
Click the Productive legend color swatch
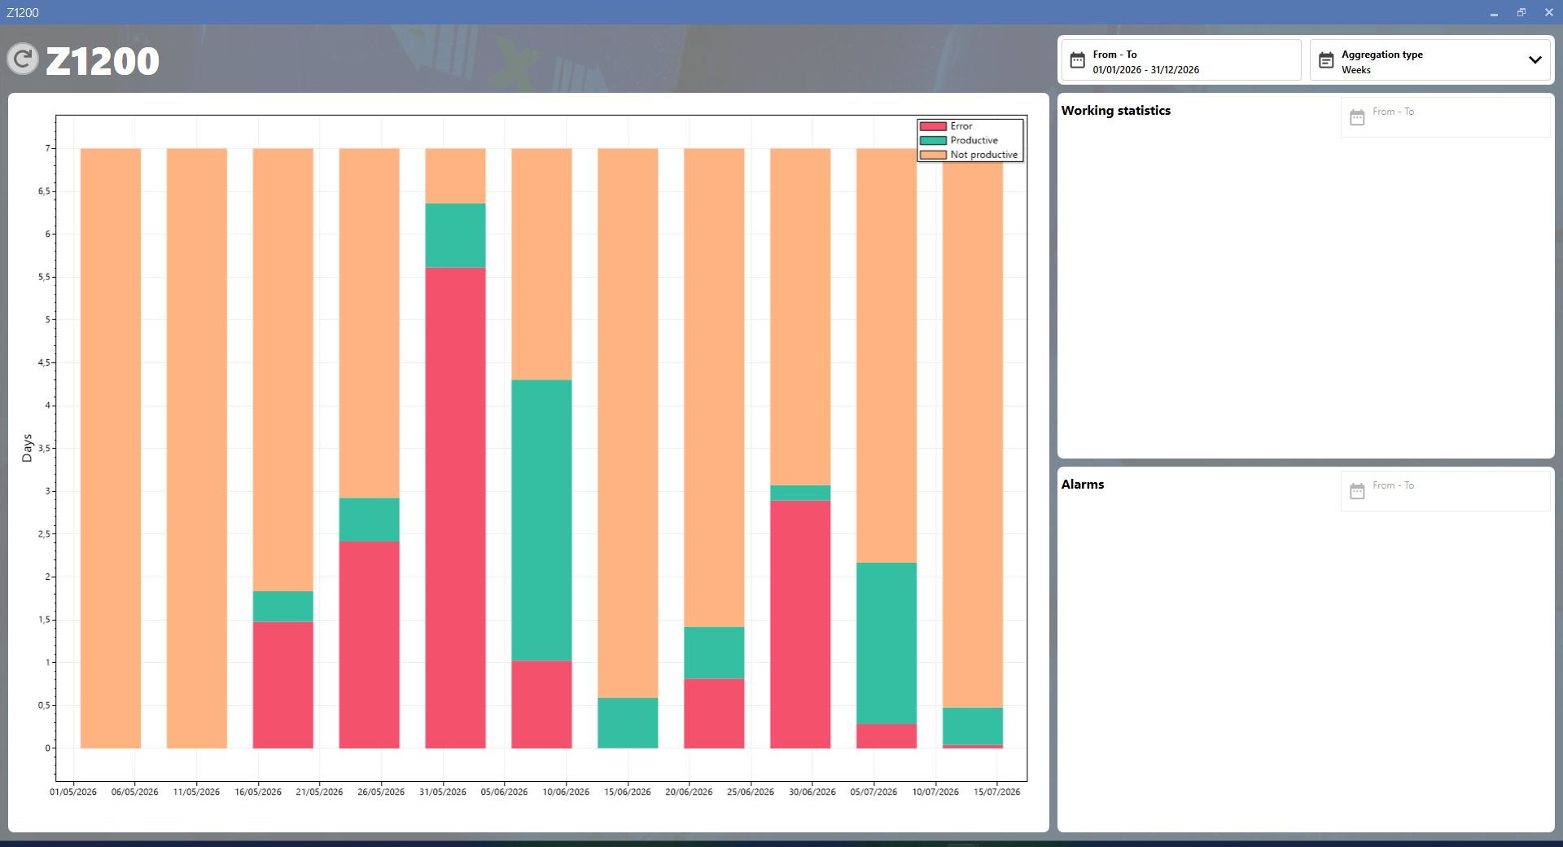tap(933, 140)
